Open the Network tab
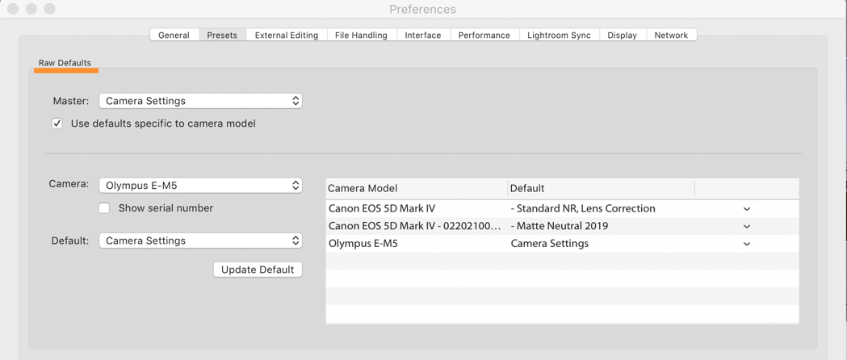Screen dimensions: 847x360 [x=671, y=36]
